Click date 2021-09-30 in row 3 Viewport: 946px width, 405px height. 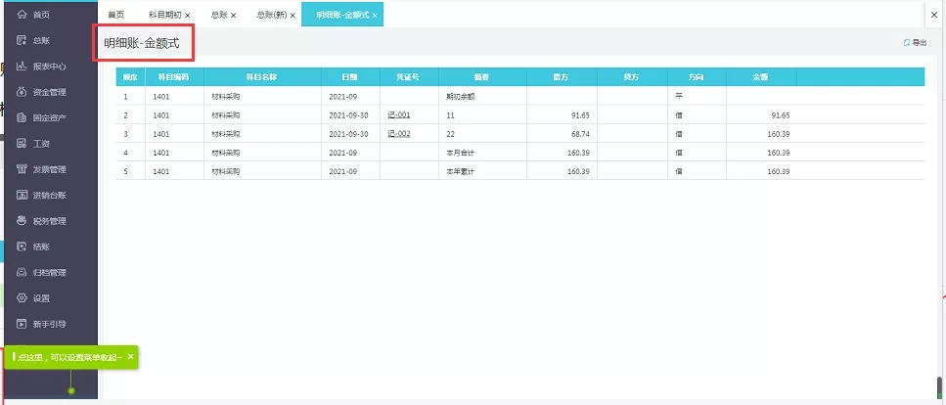pyautogui.click(x=348, y=134)
